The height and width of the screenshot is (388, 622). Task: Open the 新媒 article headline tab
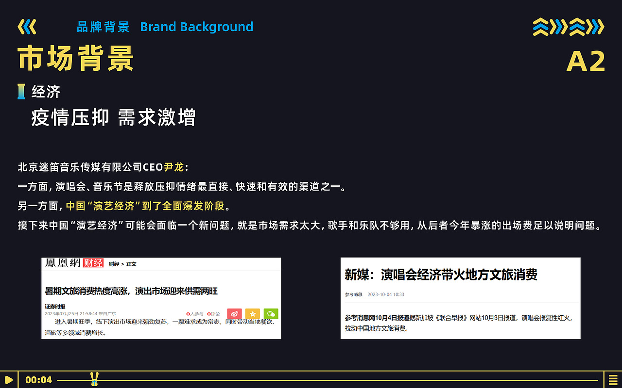click(440, 275)
